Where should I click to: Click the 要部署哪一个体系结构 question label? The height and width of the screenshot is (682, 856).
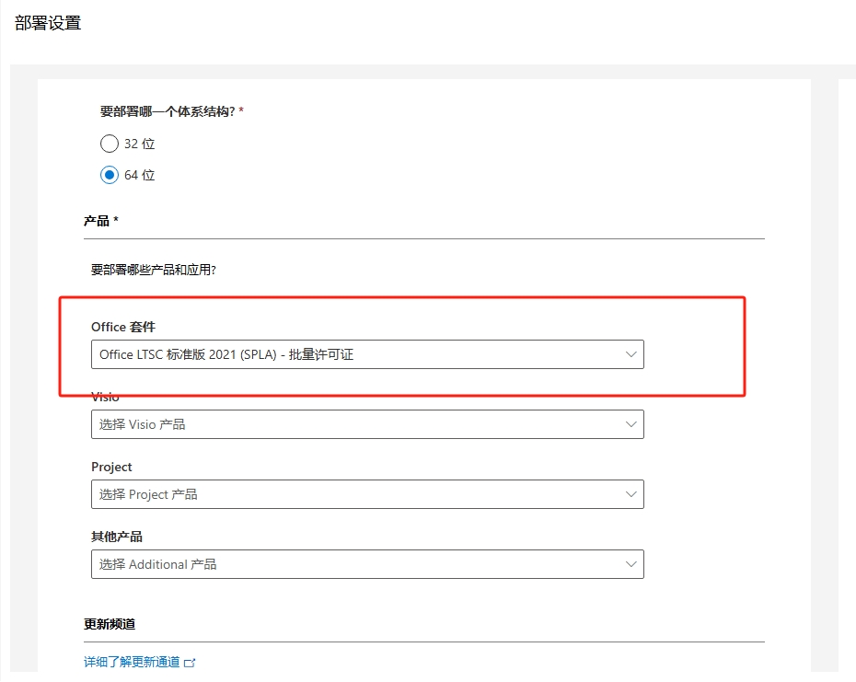[171, 111]
